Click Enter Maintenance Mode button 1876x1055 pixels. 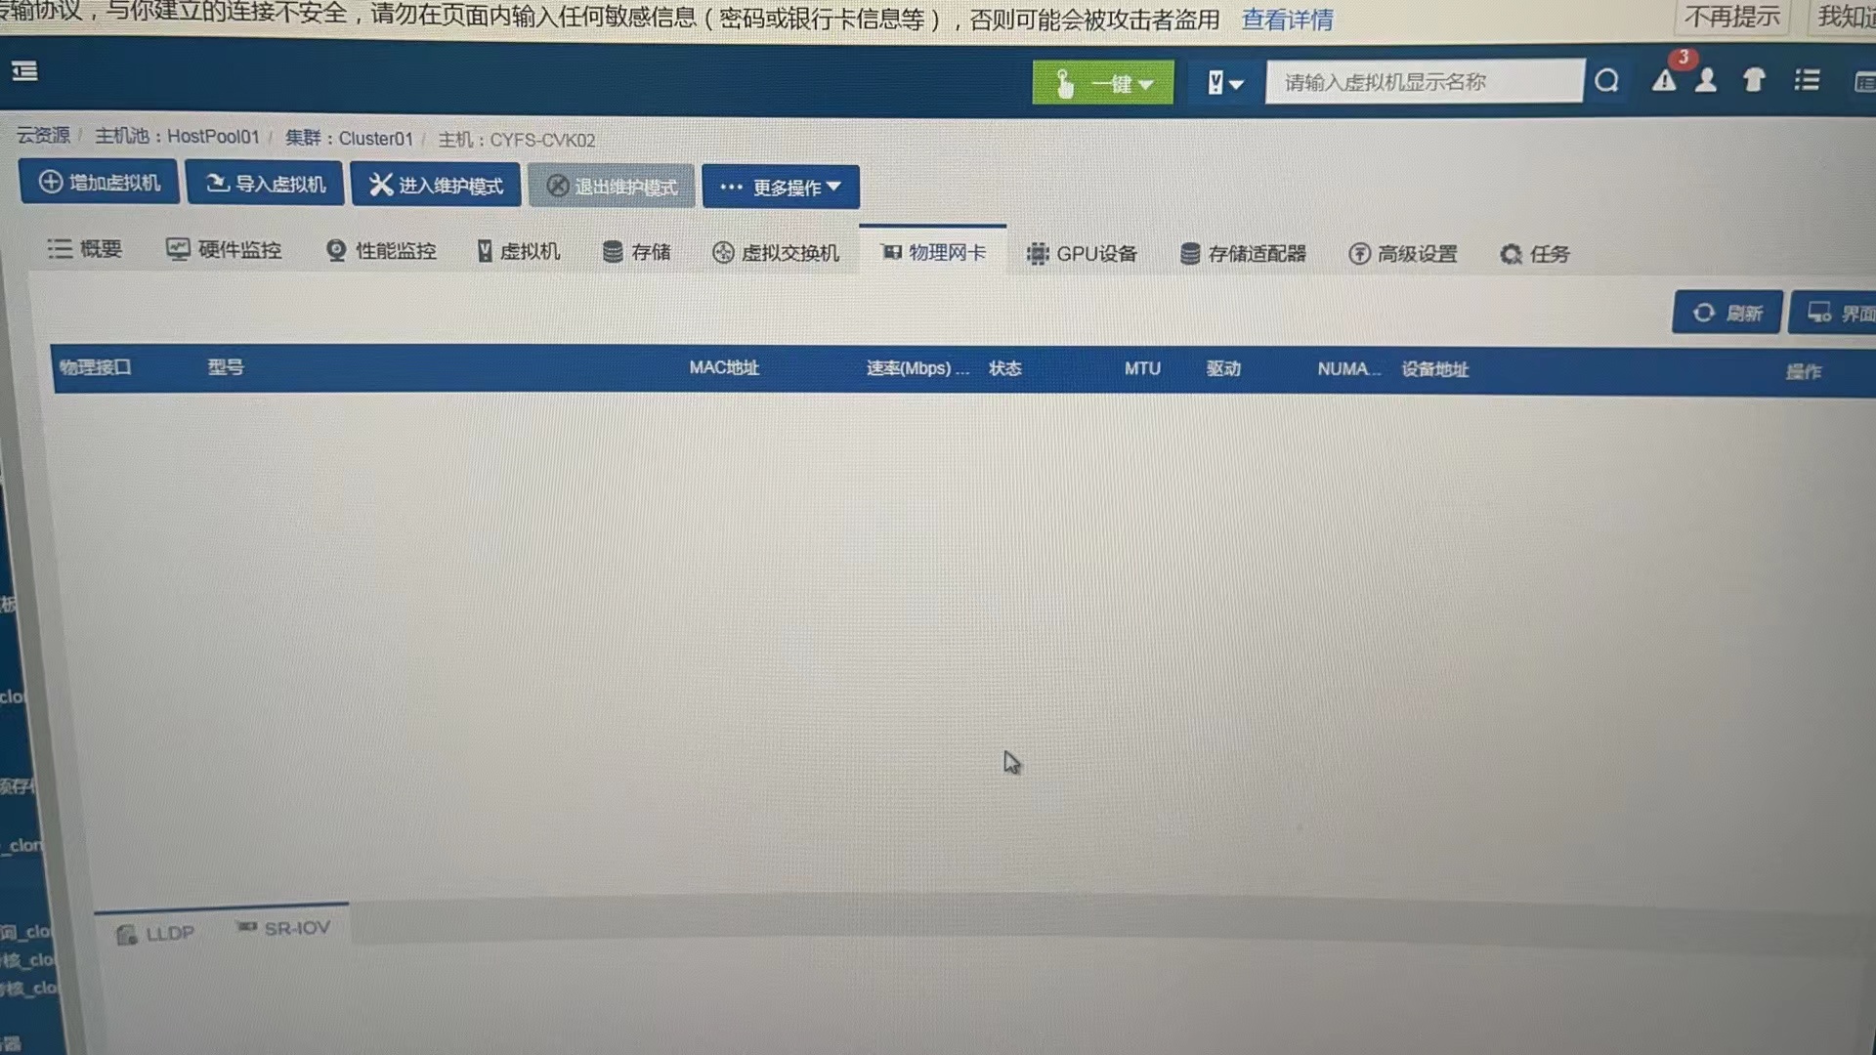436,186
